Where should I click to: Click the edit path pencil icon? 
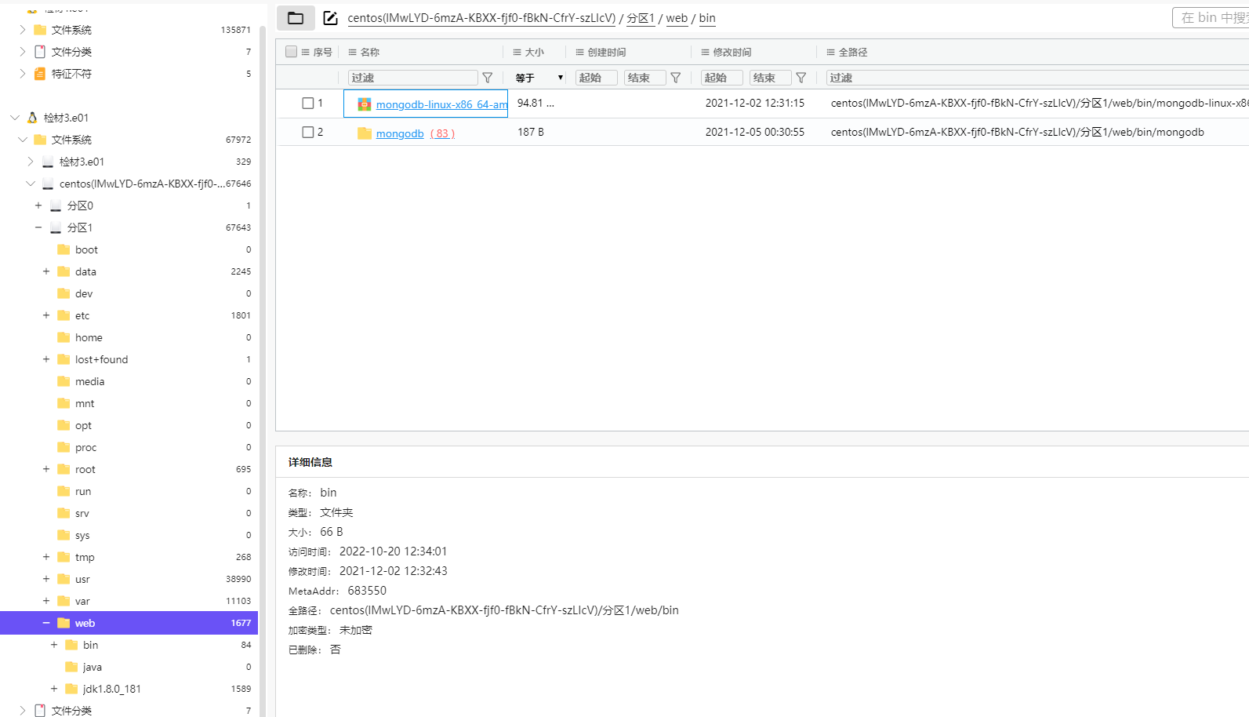[x=330, y=18]
